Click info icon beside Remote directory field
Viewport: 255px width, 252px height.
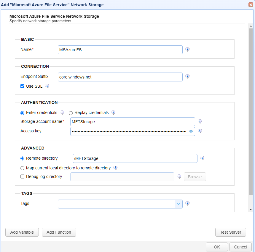(x=202, y=158)
